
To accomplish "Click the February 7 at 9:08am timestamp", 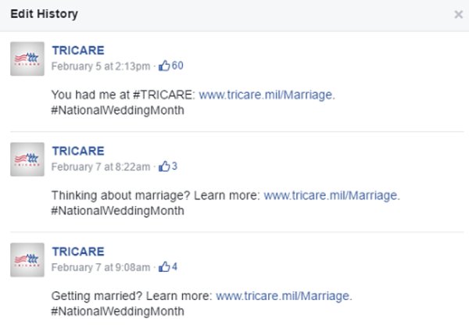I will (x=101, y=268).
